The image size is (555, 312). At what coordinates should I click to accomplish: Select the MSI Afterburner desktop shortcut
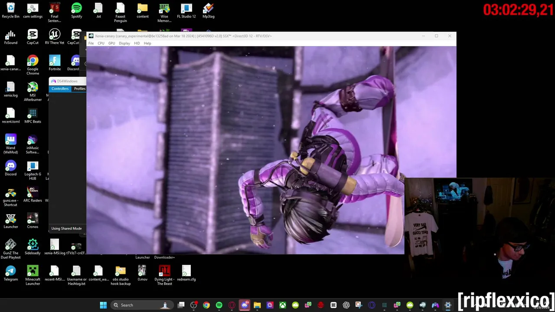33,92
